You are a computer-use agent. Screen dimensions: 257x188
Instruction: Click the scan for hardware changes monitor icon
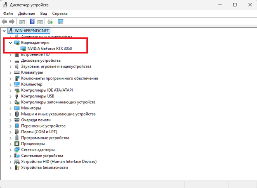pos(61,21)
